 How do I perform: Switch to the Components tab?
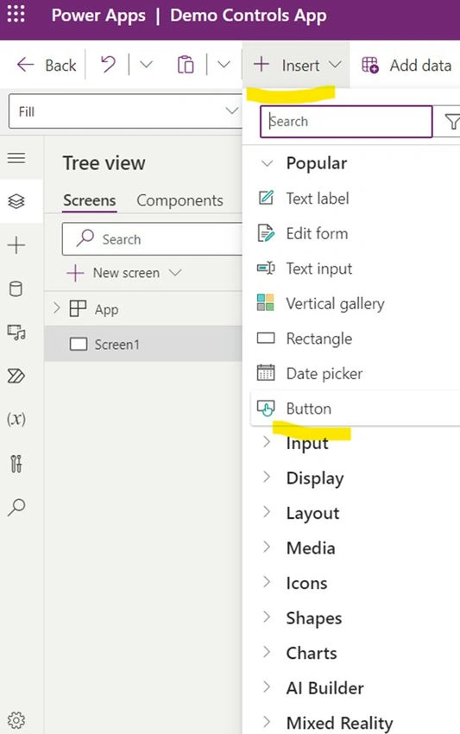pos(180,200)
